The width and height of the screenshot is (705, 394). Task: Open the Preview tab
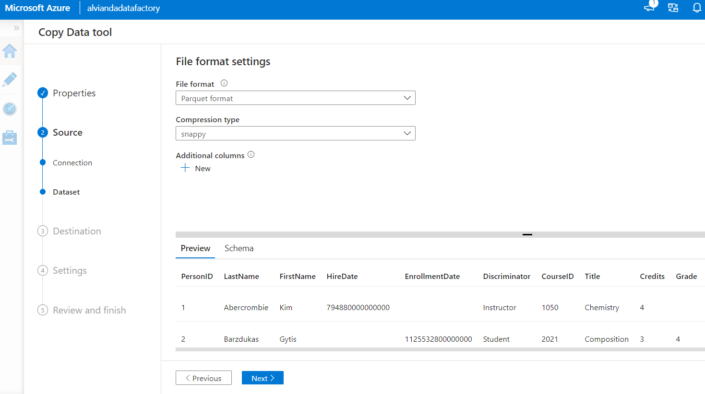195,248
